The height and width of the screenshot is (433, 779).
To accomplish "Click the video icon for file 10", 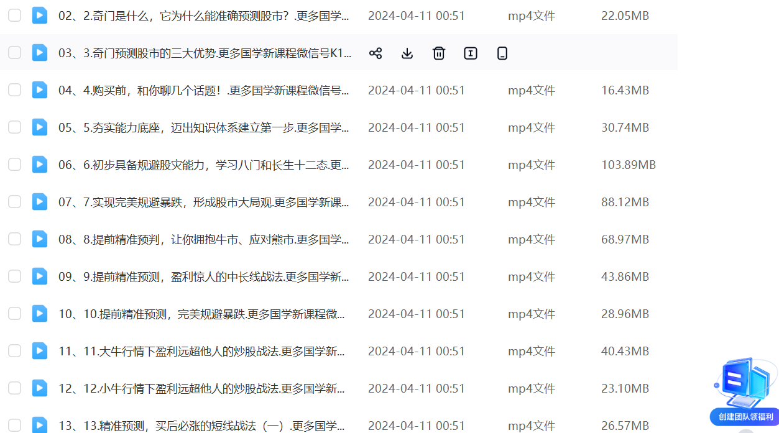I will pos(40,314).
